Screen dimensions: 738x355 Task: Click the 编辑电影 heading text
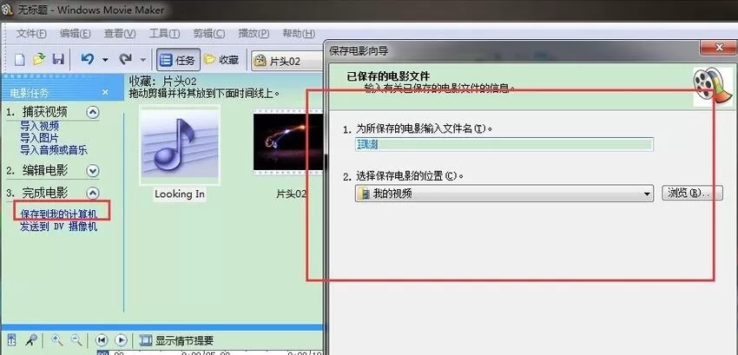pyautogui.click(x=44, y=170)
